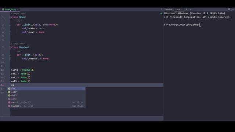Image resolution: width=235 pixels, height=132 pixels.
Task: Click 'list1 = Headval()' code line
Action: 23,70
